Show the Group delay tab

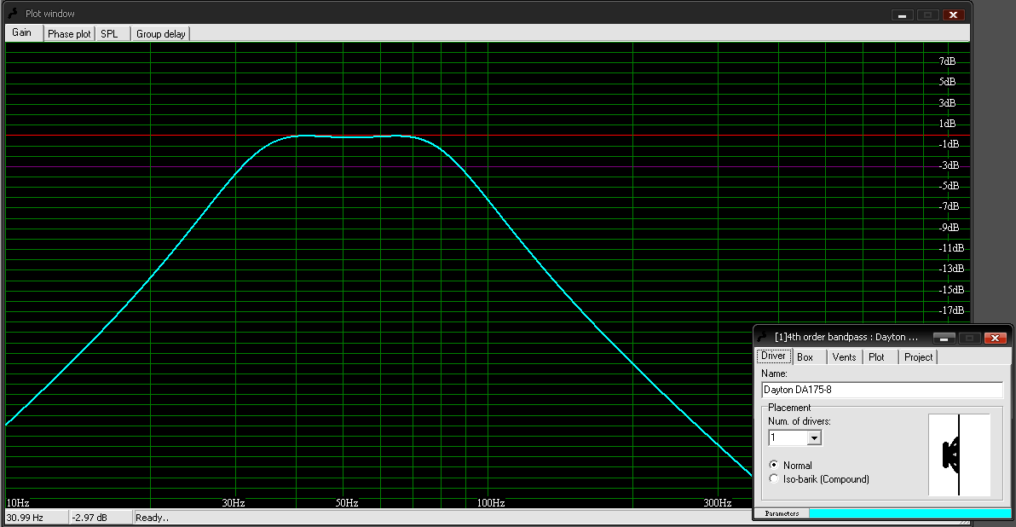coord(161,34)
